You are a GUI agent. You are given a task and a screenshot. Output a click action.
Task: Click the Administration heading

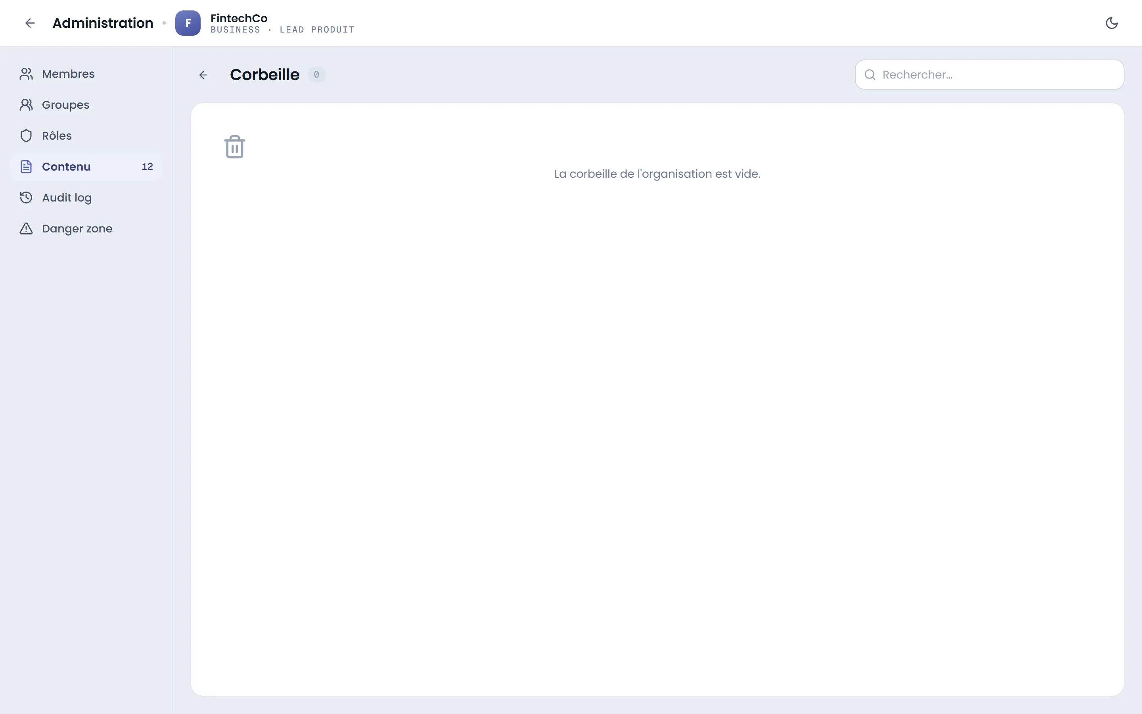(x=103, y=23)
